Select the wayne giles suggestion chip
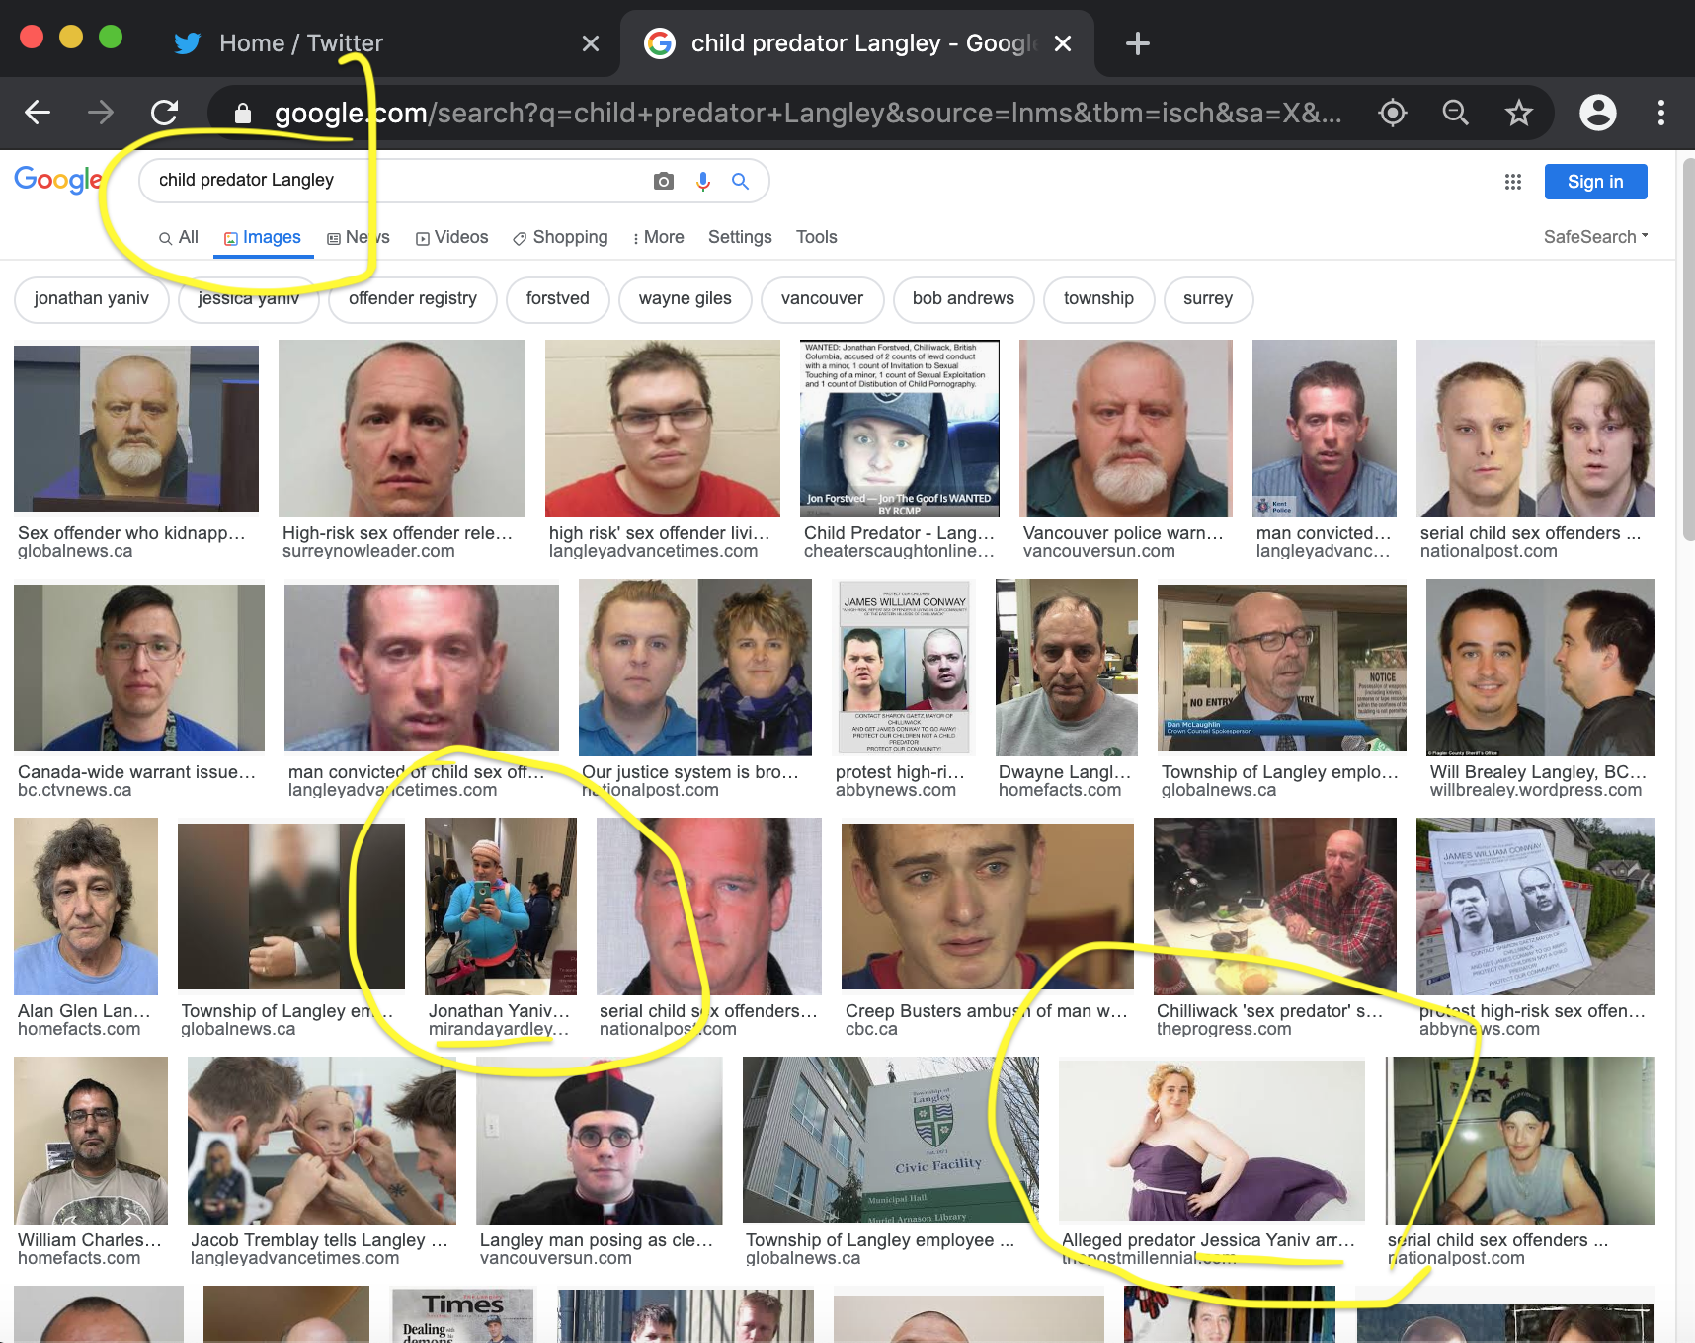The width and height of the screenshot is (1695, 1343). pyautogui.click(x=686, y=299)
